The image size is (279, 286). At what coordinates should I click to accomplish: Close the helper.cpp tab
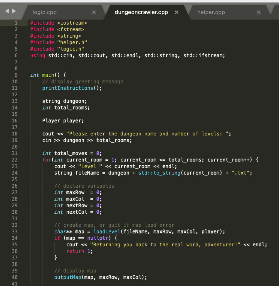pos(259,12)
